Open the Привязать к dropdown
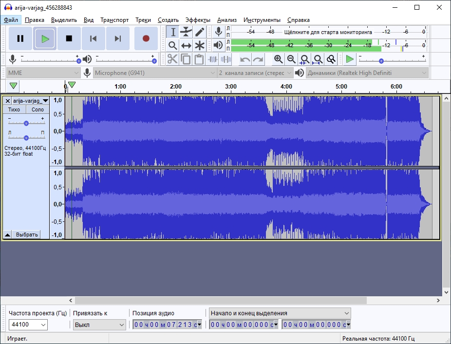Viewport: 451px width, 344px height. 99,325
